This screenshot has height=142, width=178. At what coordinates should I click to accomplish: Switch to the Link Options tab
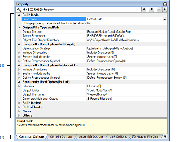pos(118,136)
